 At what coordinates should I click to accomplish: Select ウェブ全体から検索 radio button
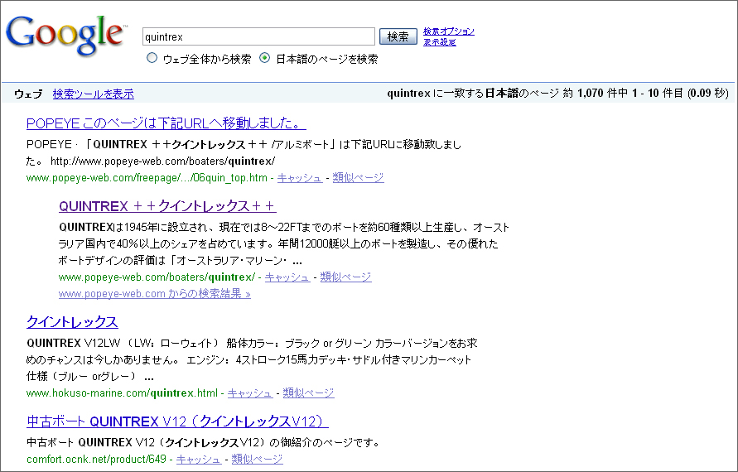(x=152, y=58)
